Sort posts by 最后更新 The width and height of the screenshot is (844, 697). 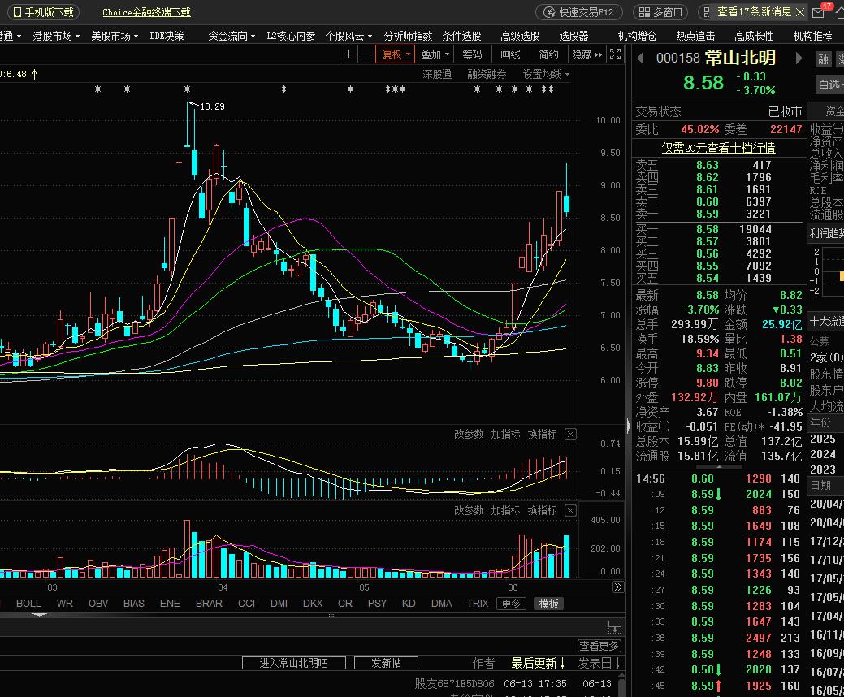click(x=538, y=663)
